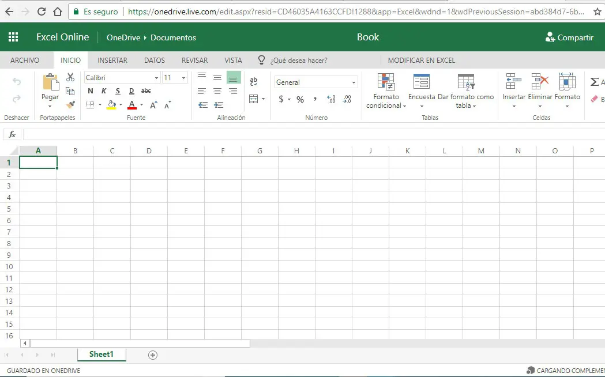Viewport: 605px width, 377px height.
Task: Click the Cut scissors icon
Action: (x=70, y=77)
